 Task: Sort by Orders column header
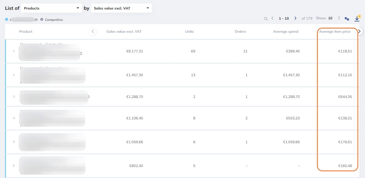click(x=240, y=32)
